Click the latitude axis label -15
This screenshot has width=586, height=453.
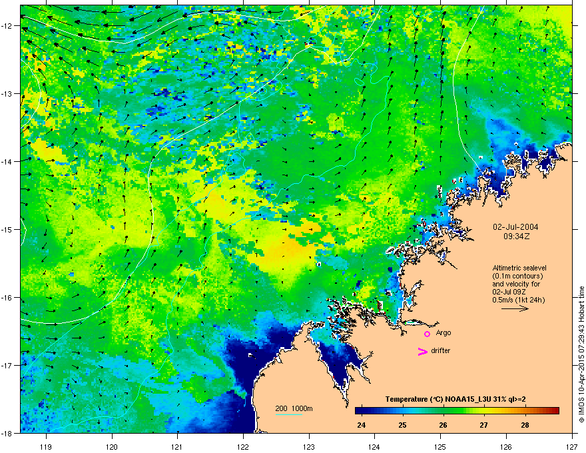[7, 229]
